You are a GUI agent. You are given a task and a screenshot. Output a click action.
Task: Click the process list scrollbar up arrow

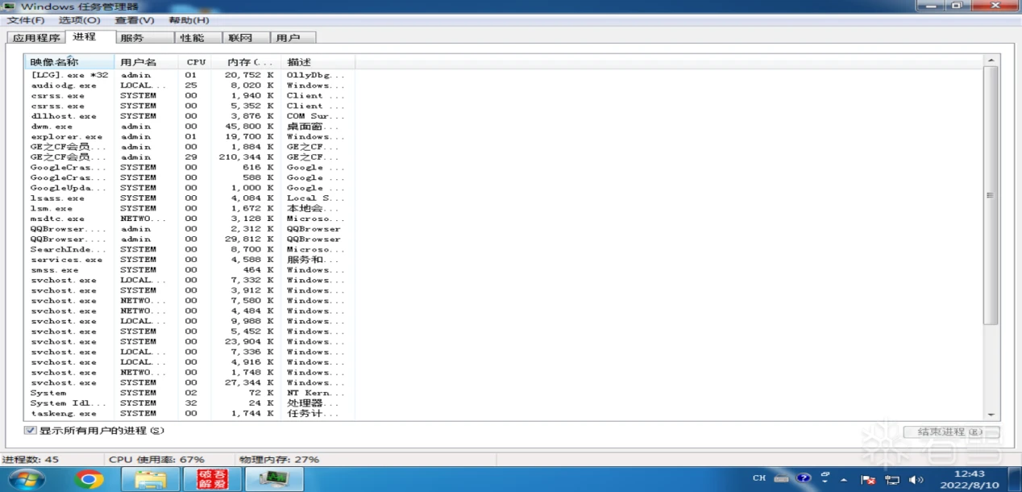(x=991, y=60)
